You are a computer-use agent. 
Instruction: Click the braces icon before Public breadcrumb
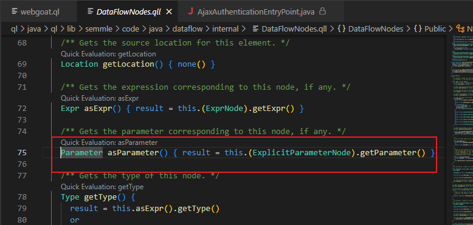coord(418,29)
